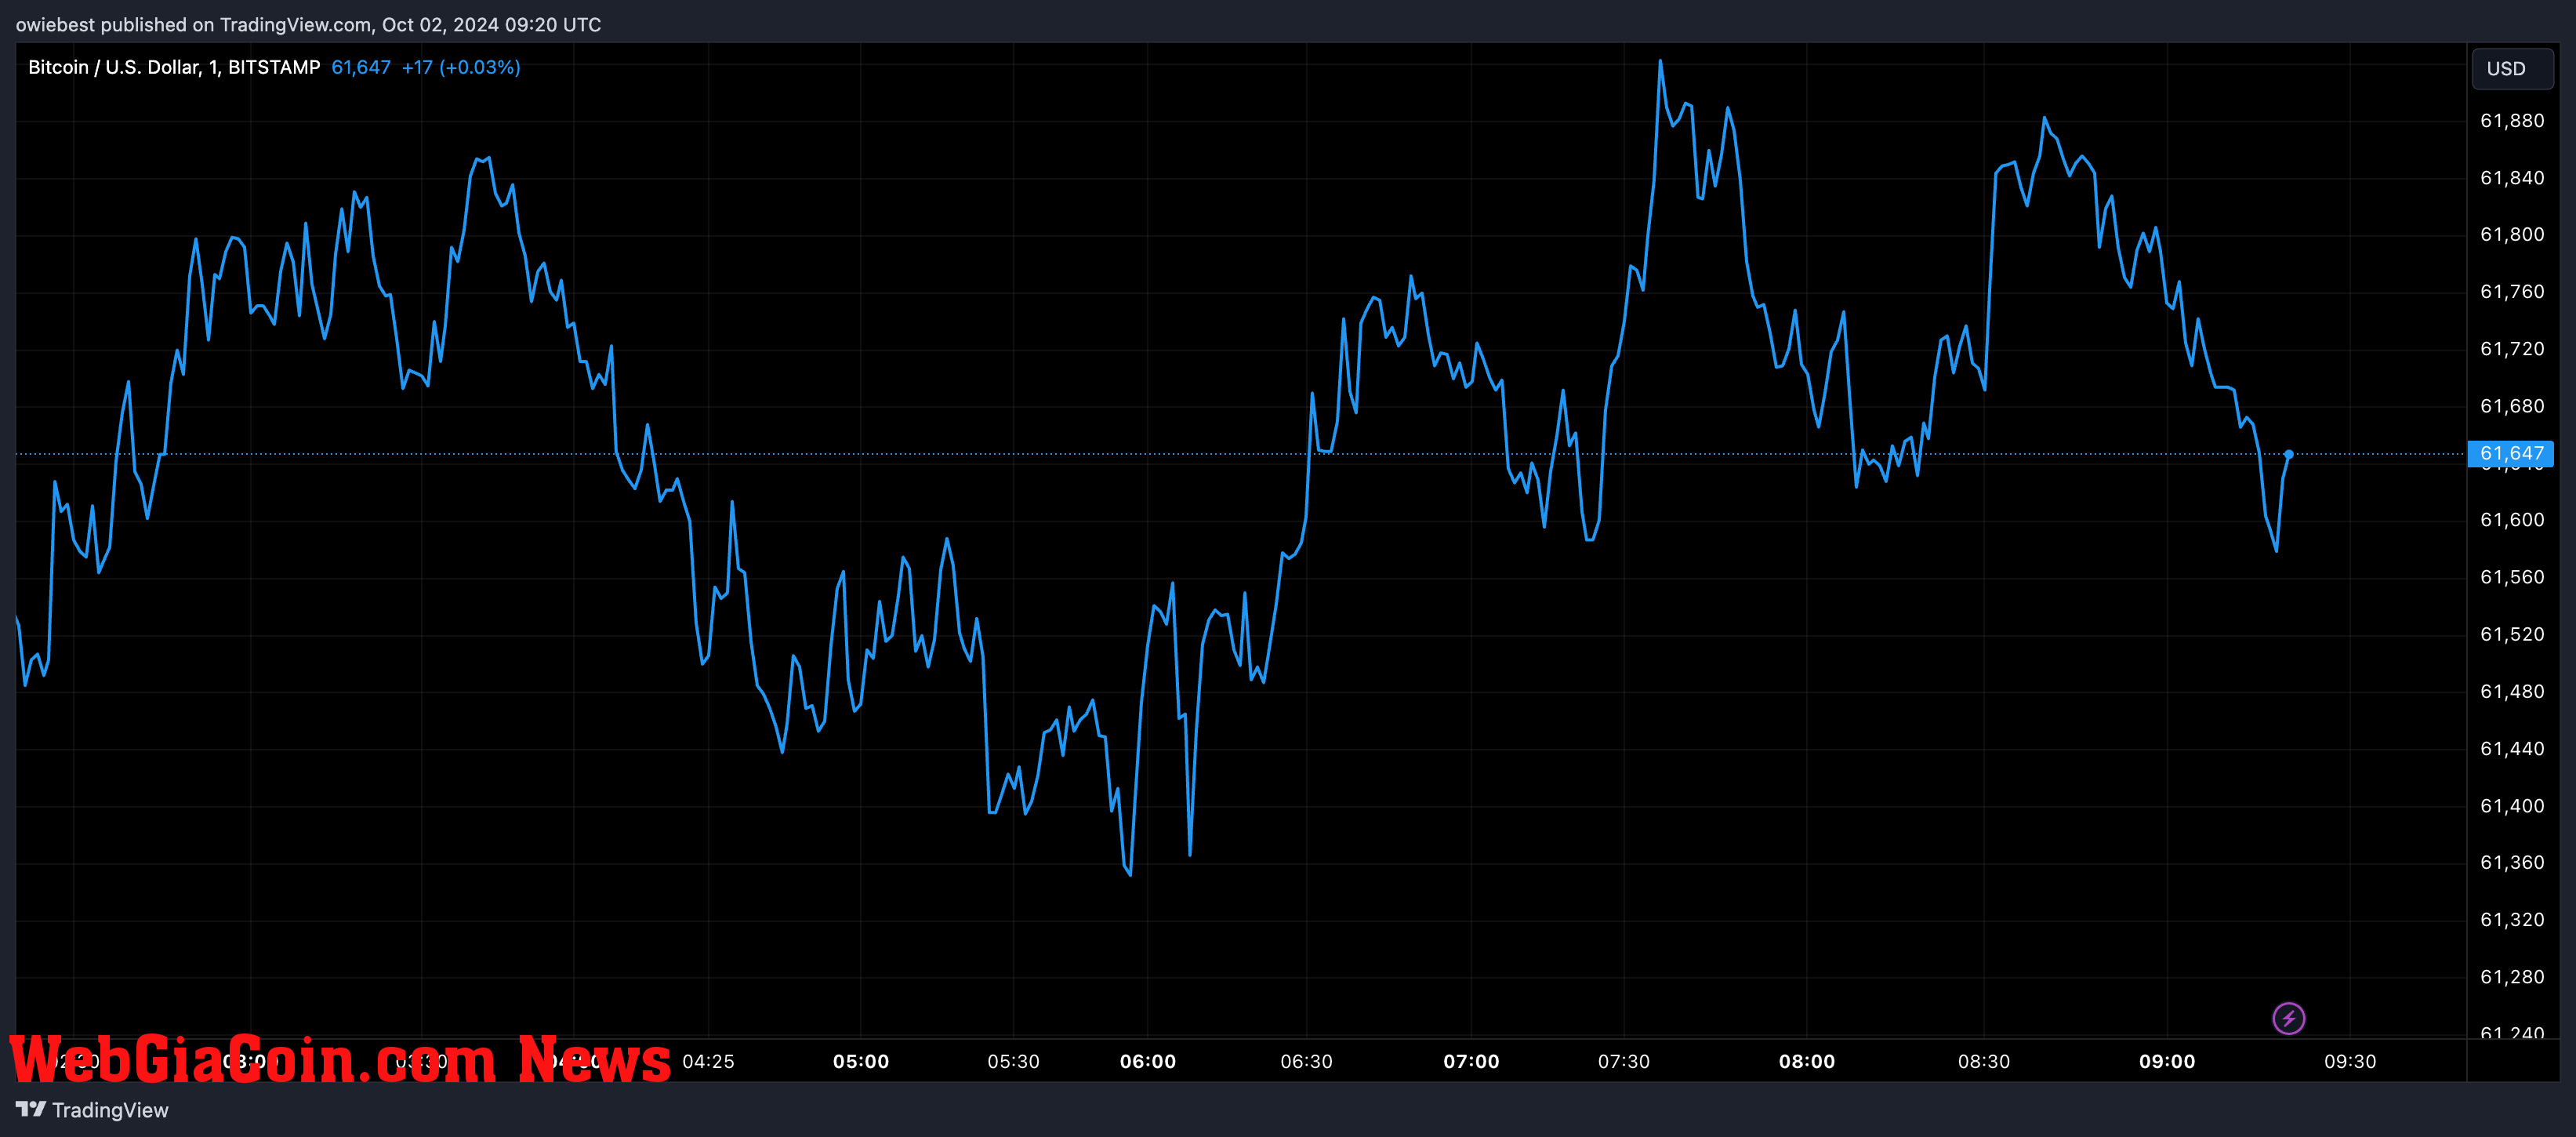This screenshot has width=2576, height=1137.
Task: Click the TradingView text link
Action: point(110,1110)
